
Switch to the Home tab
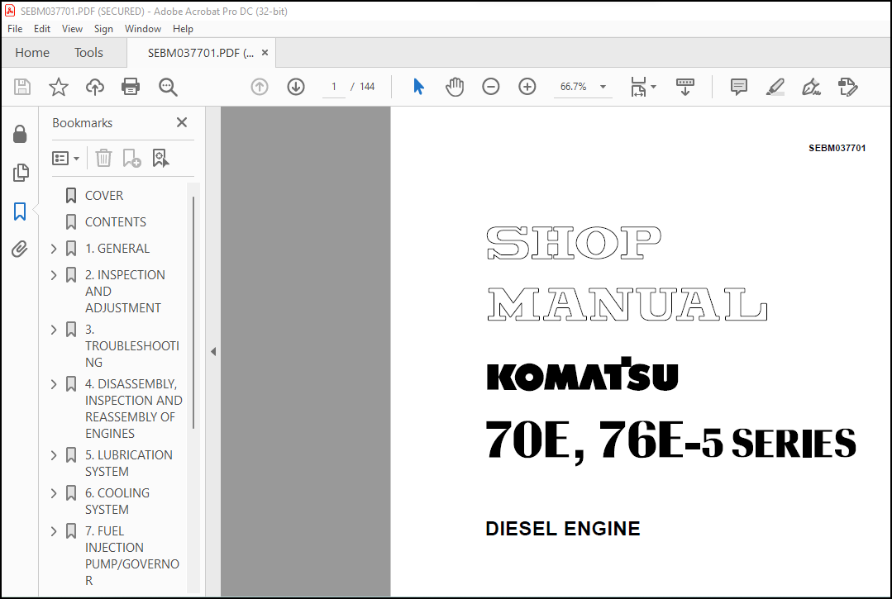tap(32, 53)
